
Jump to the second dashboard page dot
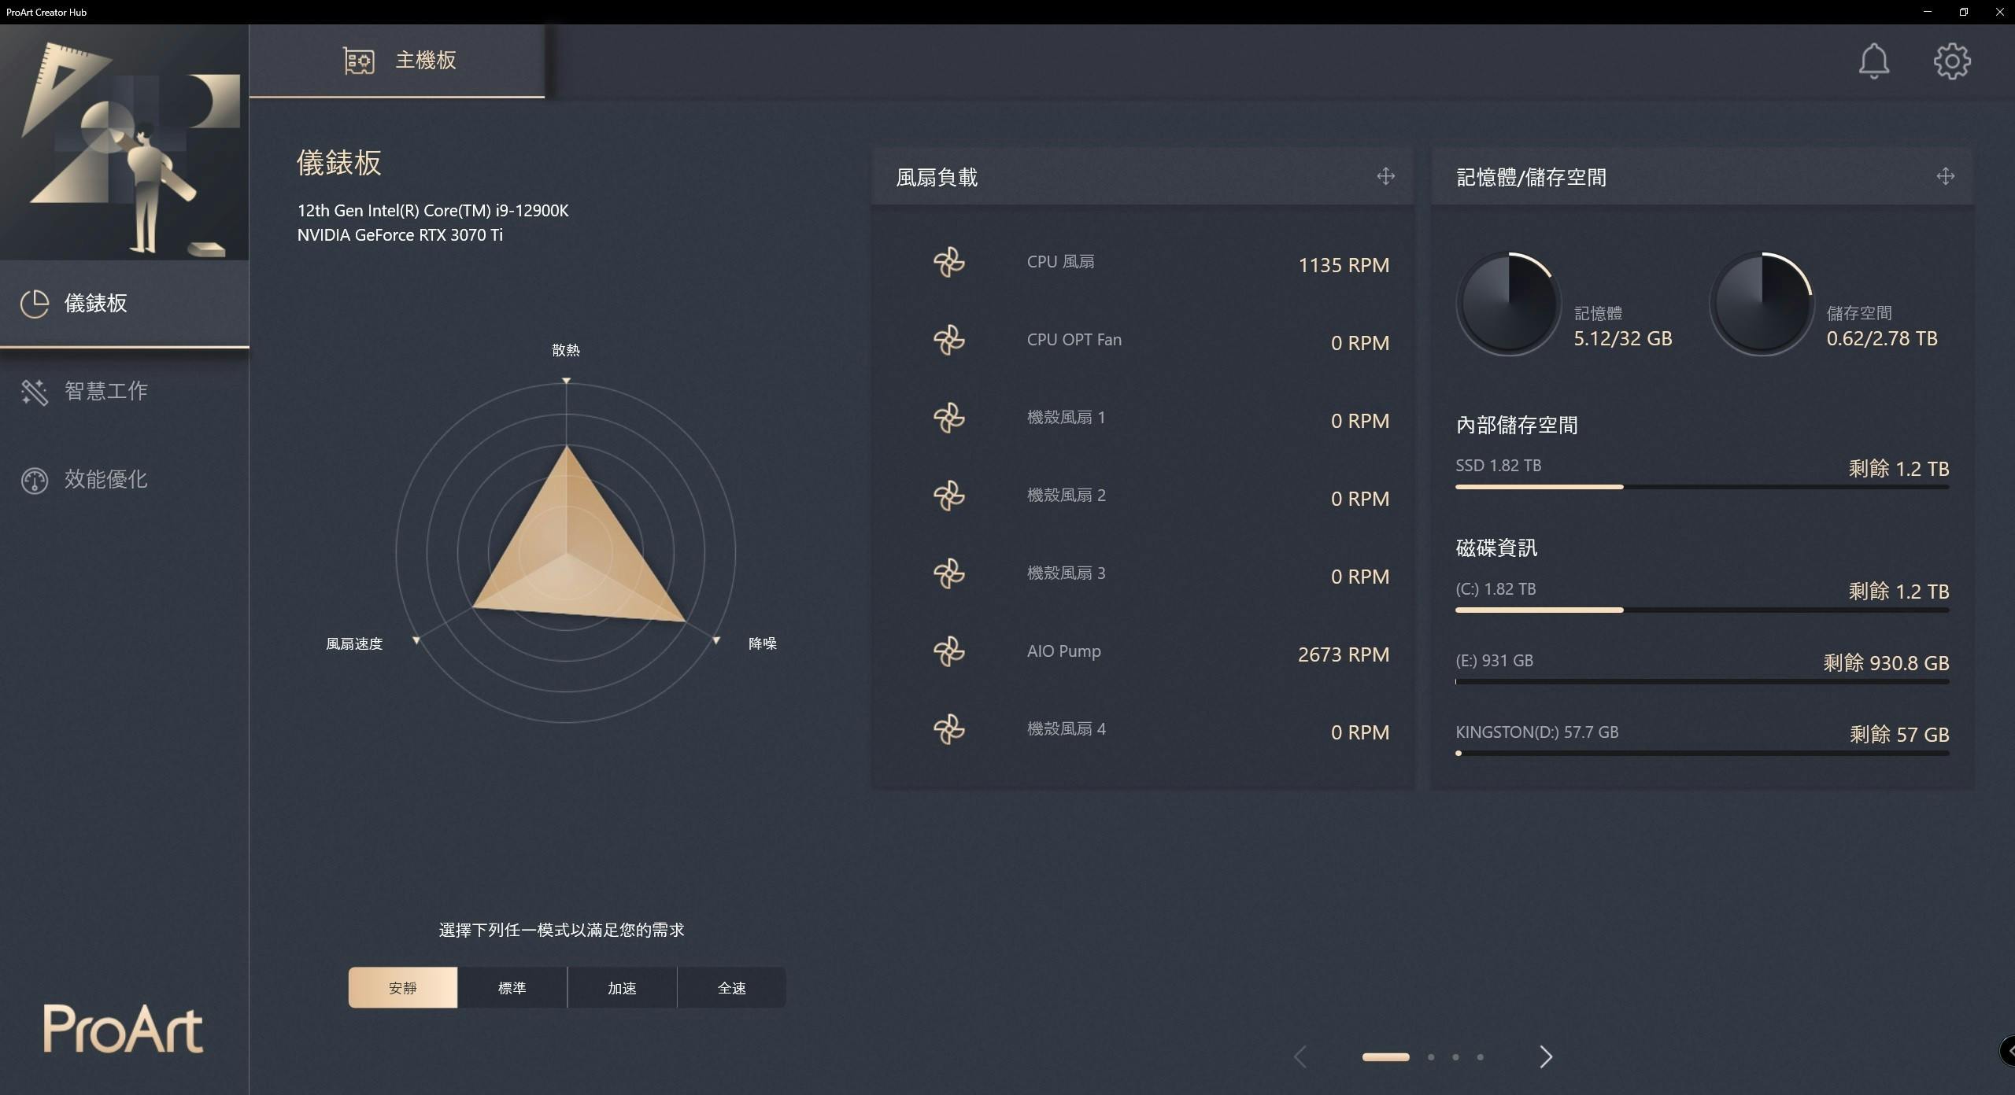coord(1431,1057)
